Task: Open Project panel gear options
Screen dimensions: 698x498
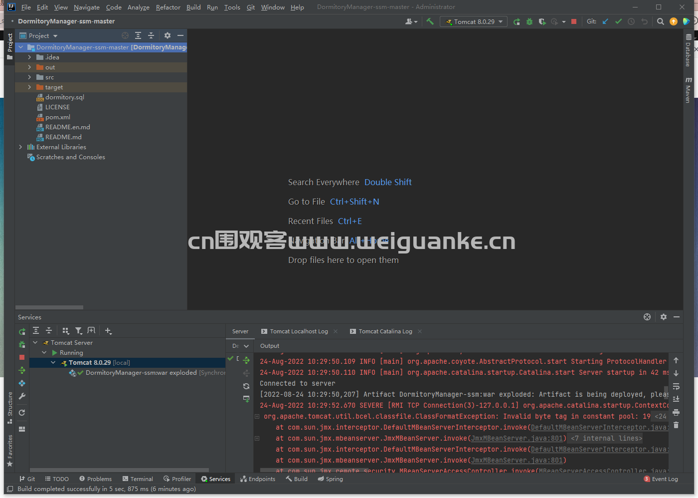Action: [x=168, y=35]
